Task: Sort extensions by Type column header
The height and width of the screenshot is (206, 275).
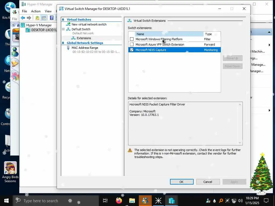Action: [212, 34]
